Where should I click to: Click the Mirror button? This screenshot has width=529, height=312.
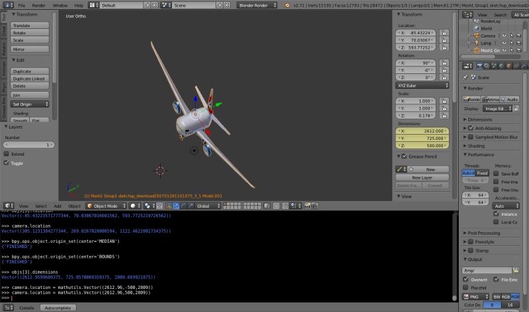pos(30,49)
